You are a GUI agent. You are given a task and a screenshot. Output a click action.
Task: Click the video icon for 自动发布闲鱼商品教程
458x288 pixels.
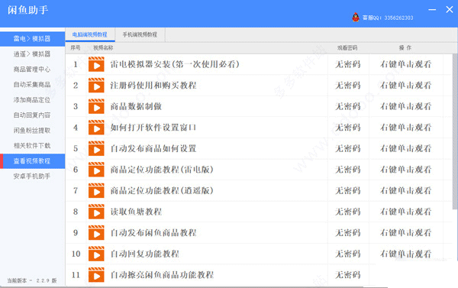[x=96, y=233]
